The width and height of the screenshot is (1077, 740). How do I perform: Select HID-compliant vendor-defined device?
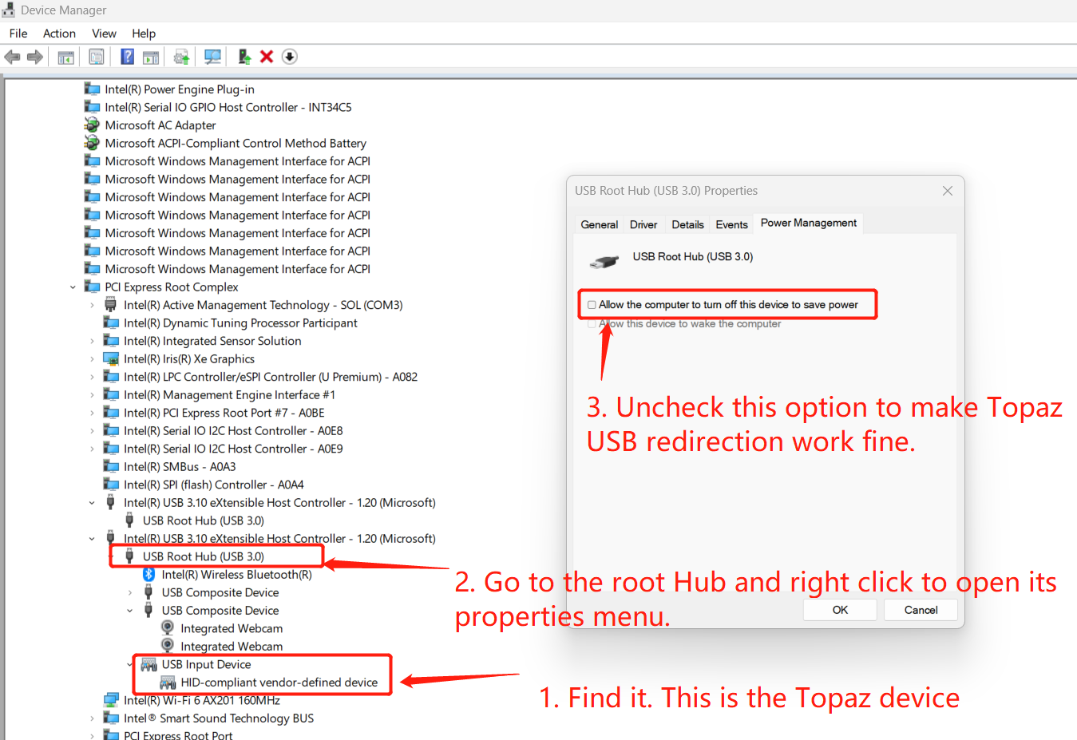pos(279,683)
